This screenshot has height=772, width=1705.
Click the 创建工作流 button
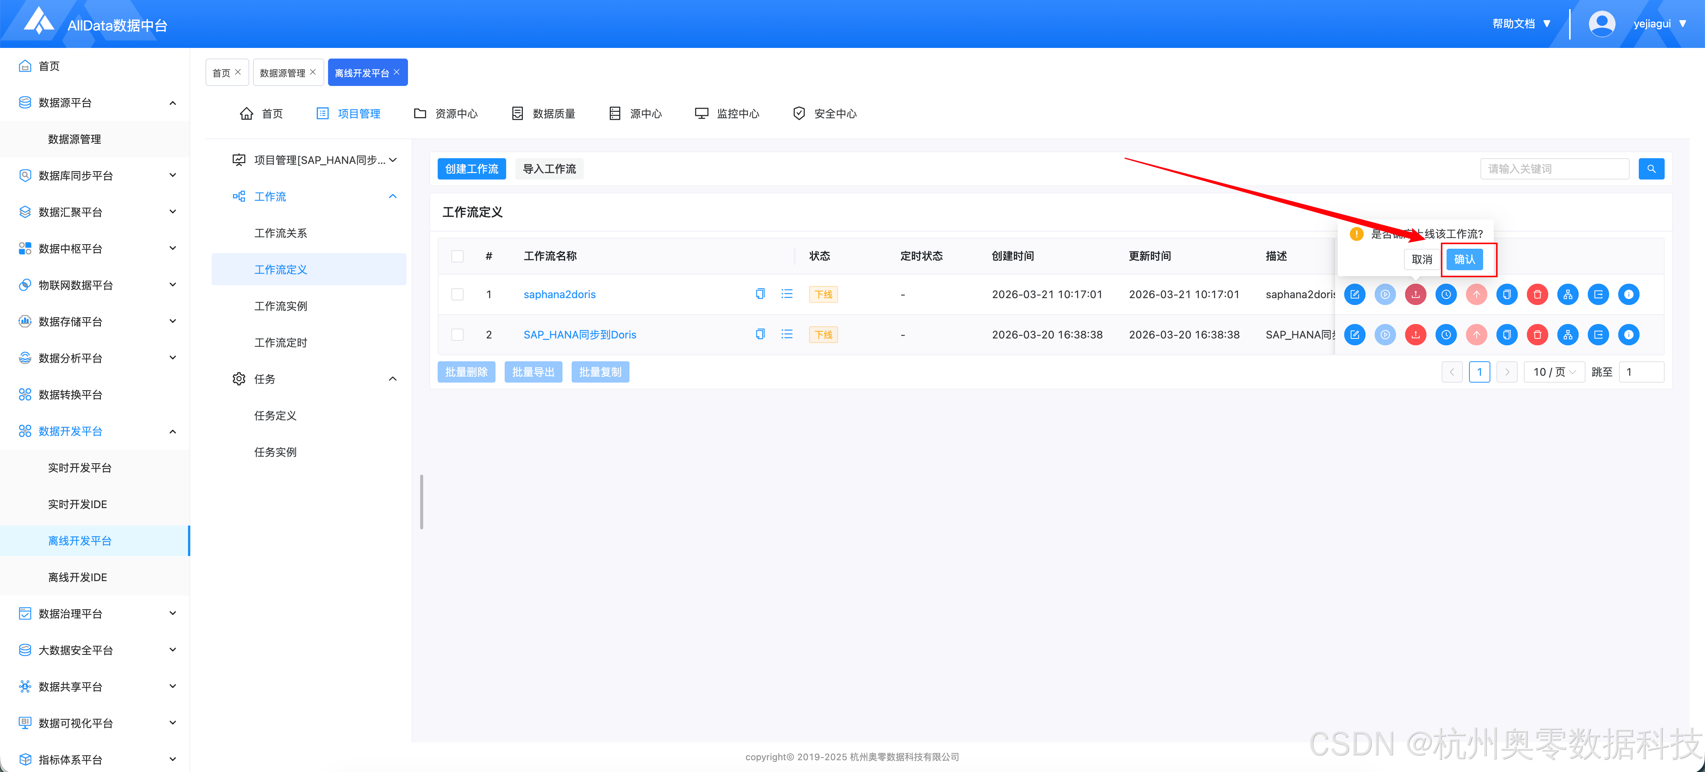pos(471,169)
